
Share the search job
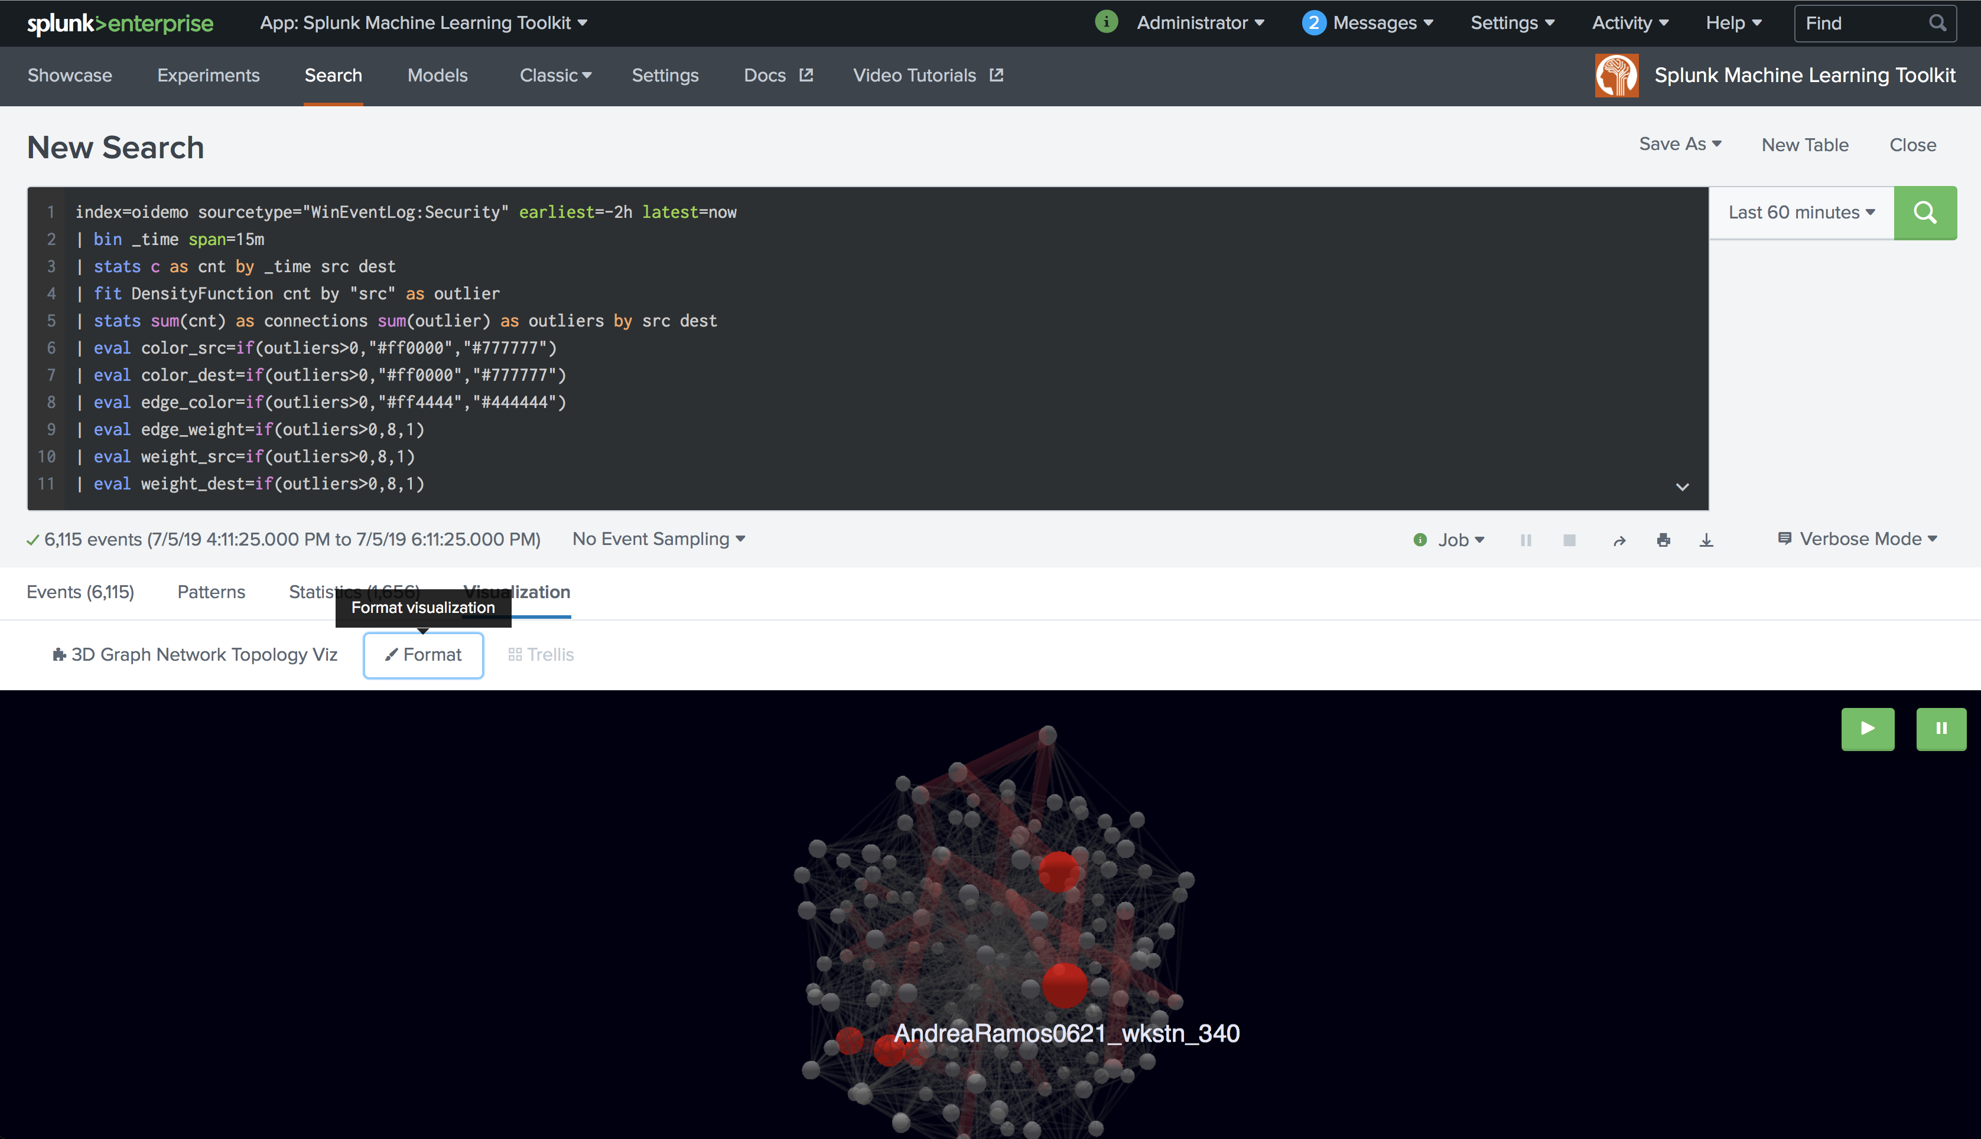[1619, 540]
